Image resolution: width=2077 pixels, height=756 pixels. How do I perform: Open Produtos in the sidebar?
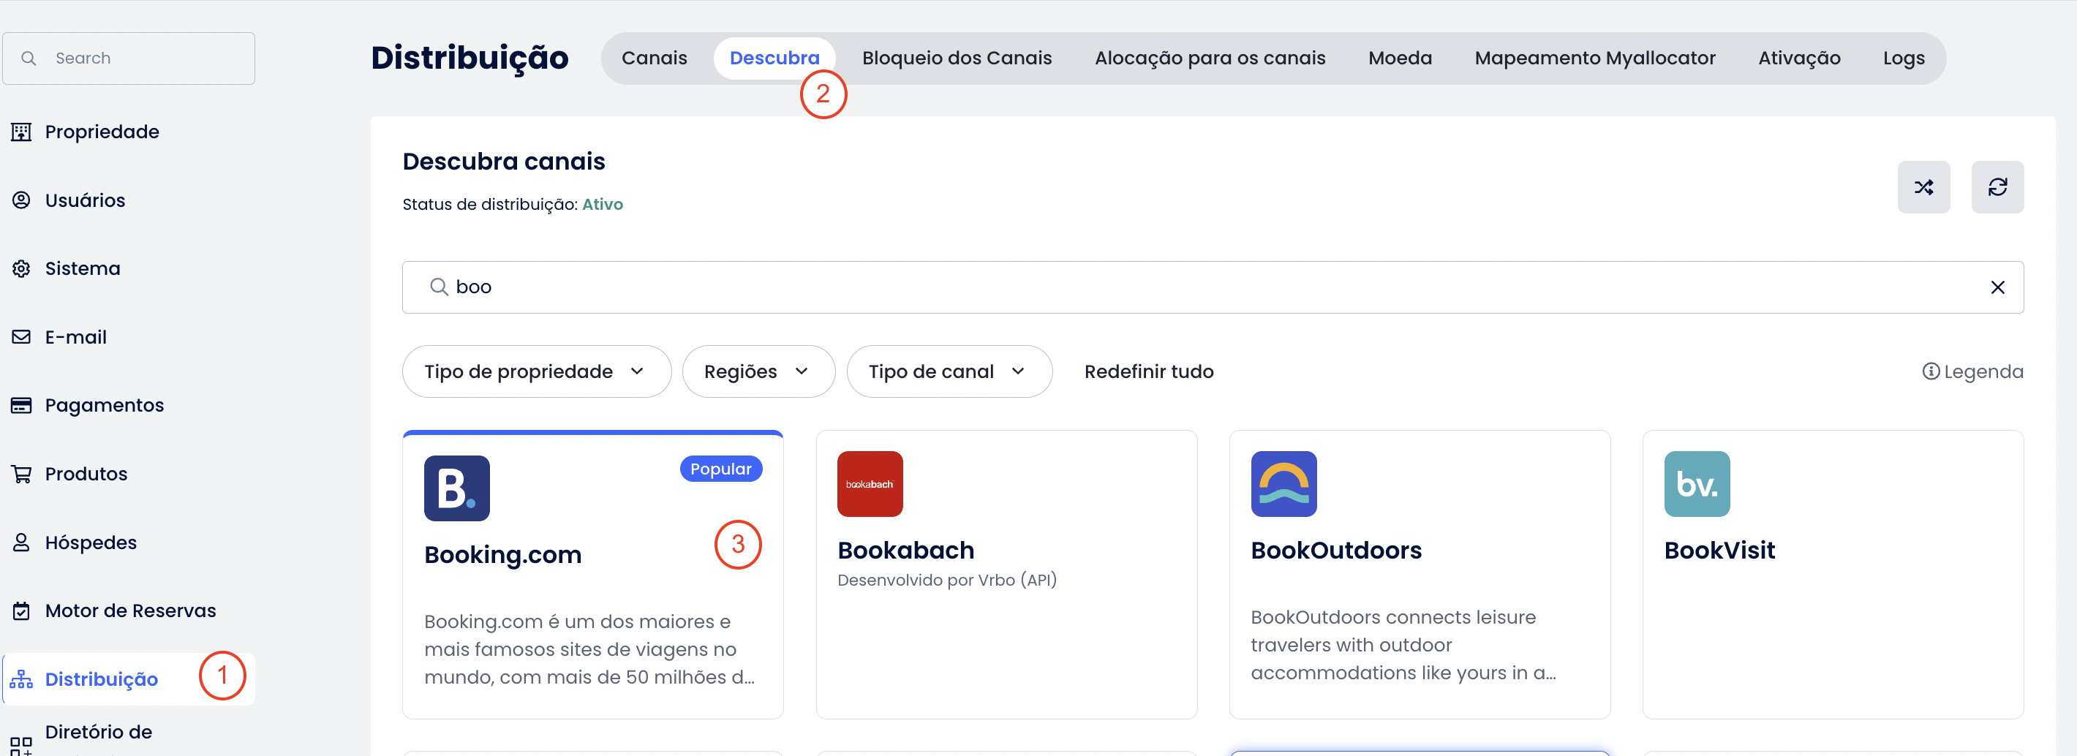click(86, 474)
